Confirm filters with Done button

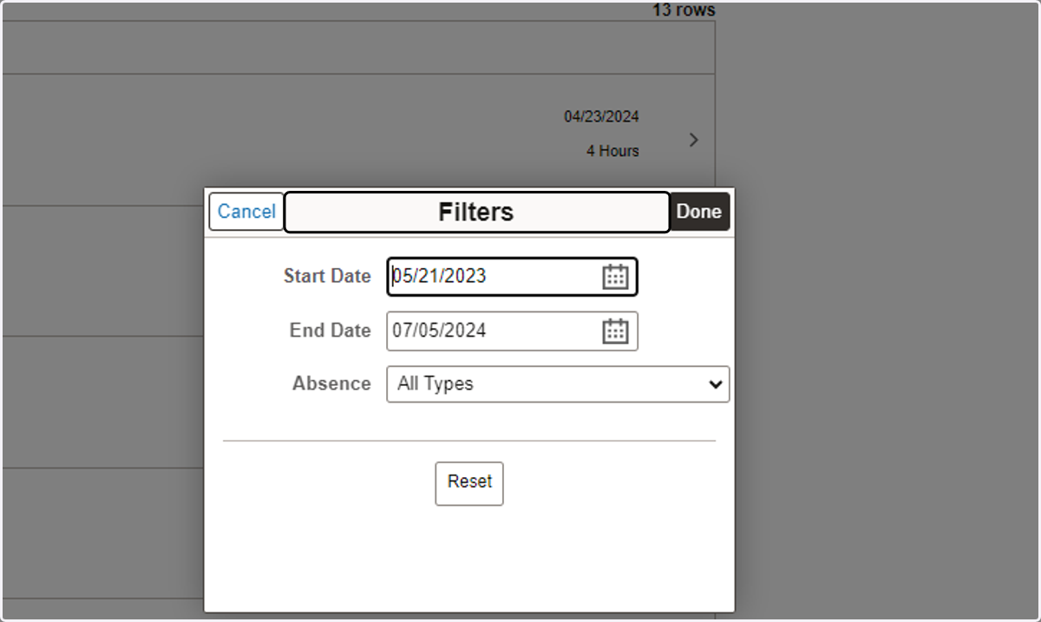pos(699,212)
